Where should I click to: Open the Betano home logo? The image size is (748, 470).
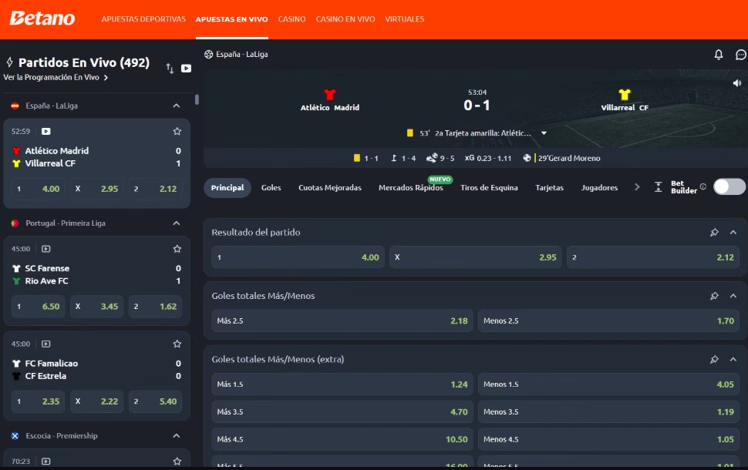42,18
